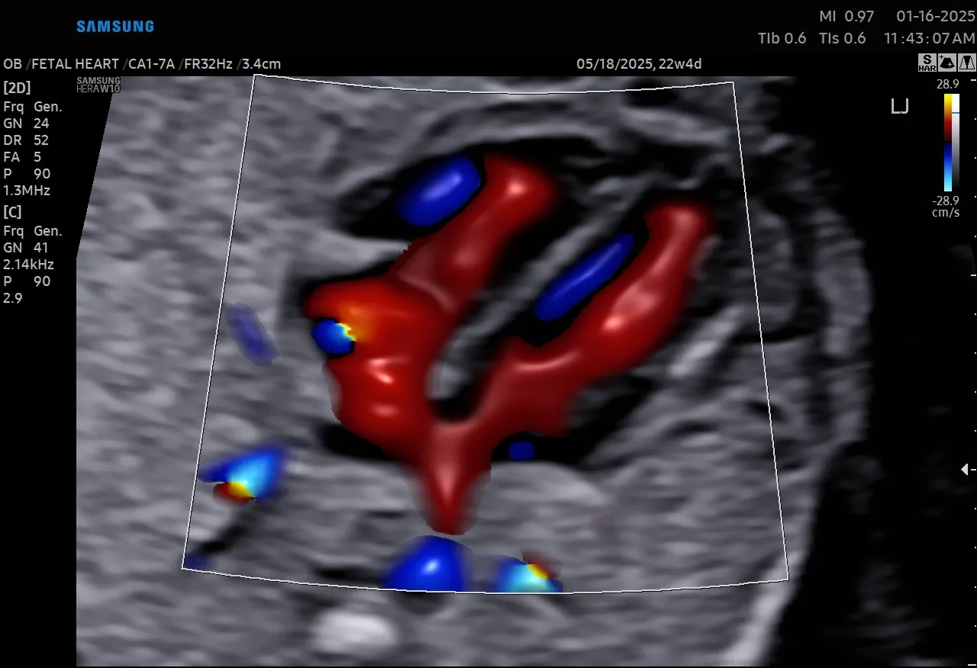Screen dimensions: 977x668
Task: Select the FETAL HEART preset label
Action: pyautogui.click(x=75, y=64)
